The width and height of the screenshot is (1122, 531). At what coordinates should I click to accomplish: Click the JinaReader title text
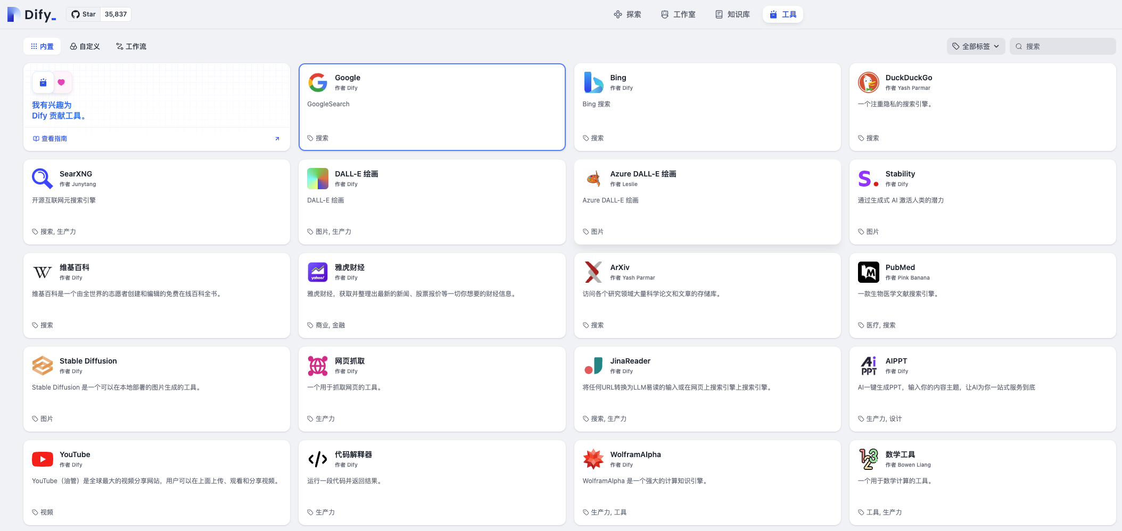tap(630, 361)
